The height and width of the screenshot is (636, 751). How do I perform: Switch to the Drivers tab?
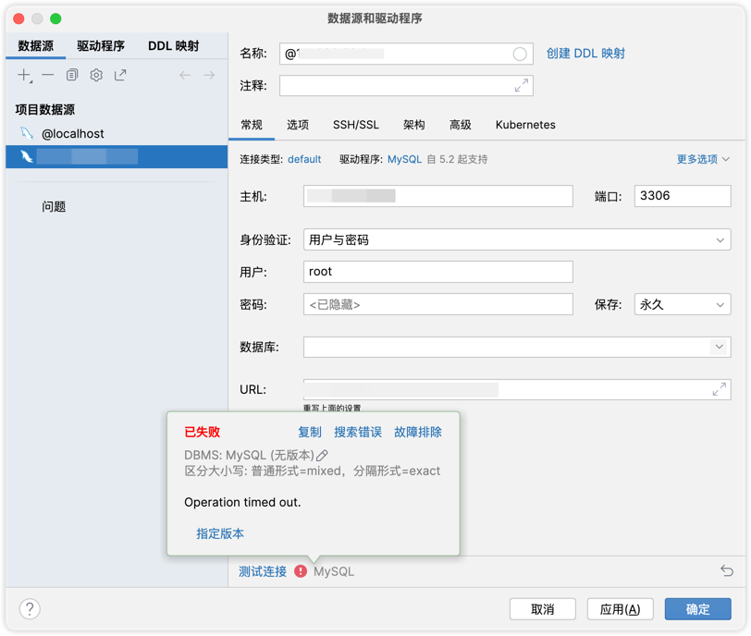point(101,45)
